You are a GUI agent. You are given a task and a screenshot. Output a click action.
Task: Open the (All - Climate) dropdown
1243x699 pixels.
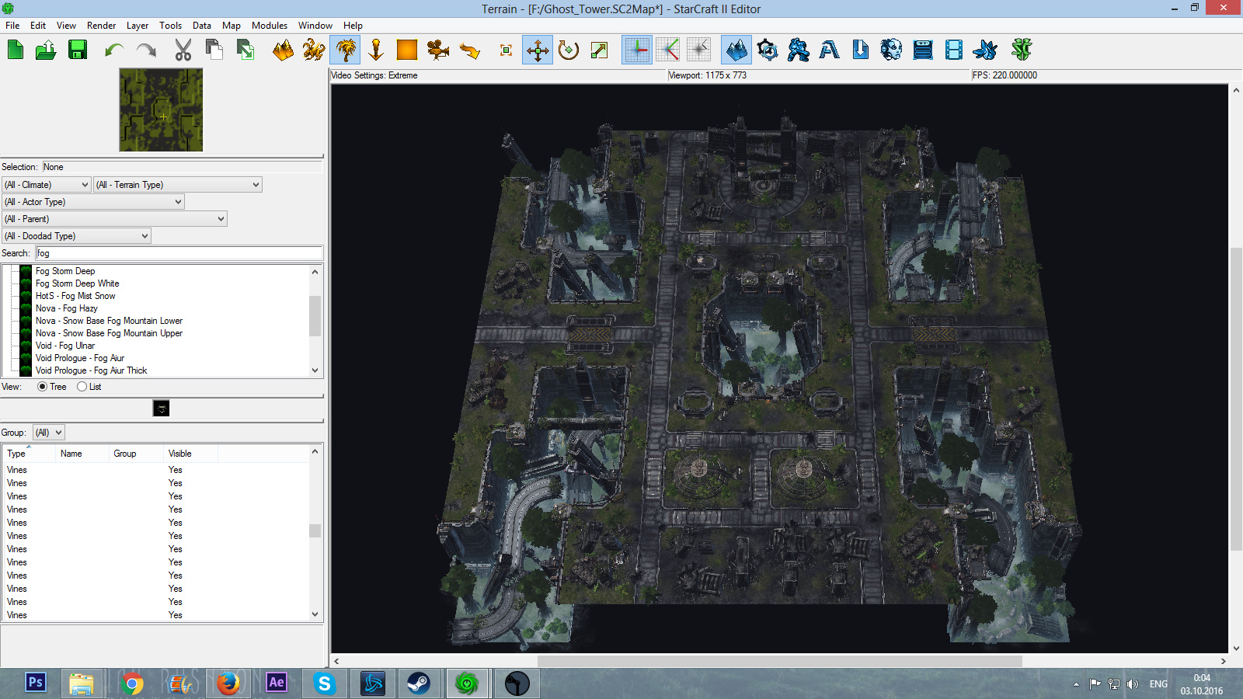47,185
